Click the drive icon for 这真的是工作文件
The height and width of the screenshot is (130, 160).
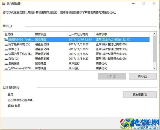point(6,54)
